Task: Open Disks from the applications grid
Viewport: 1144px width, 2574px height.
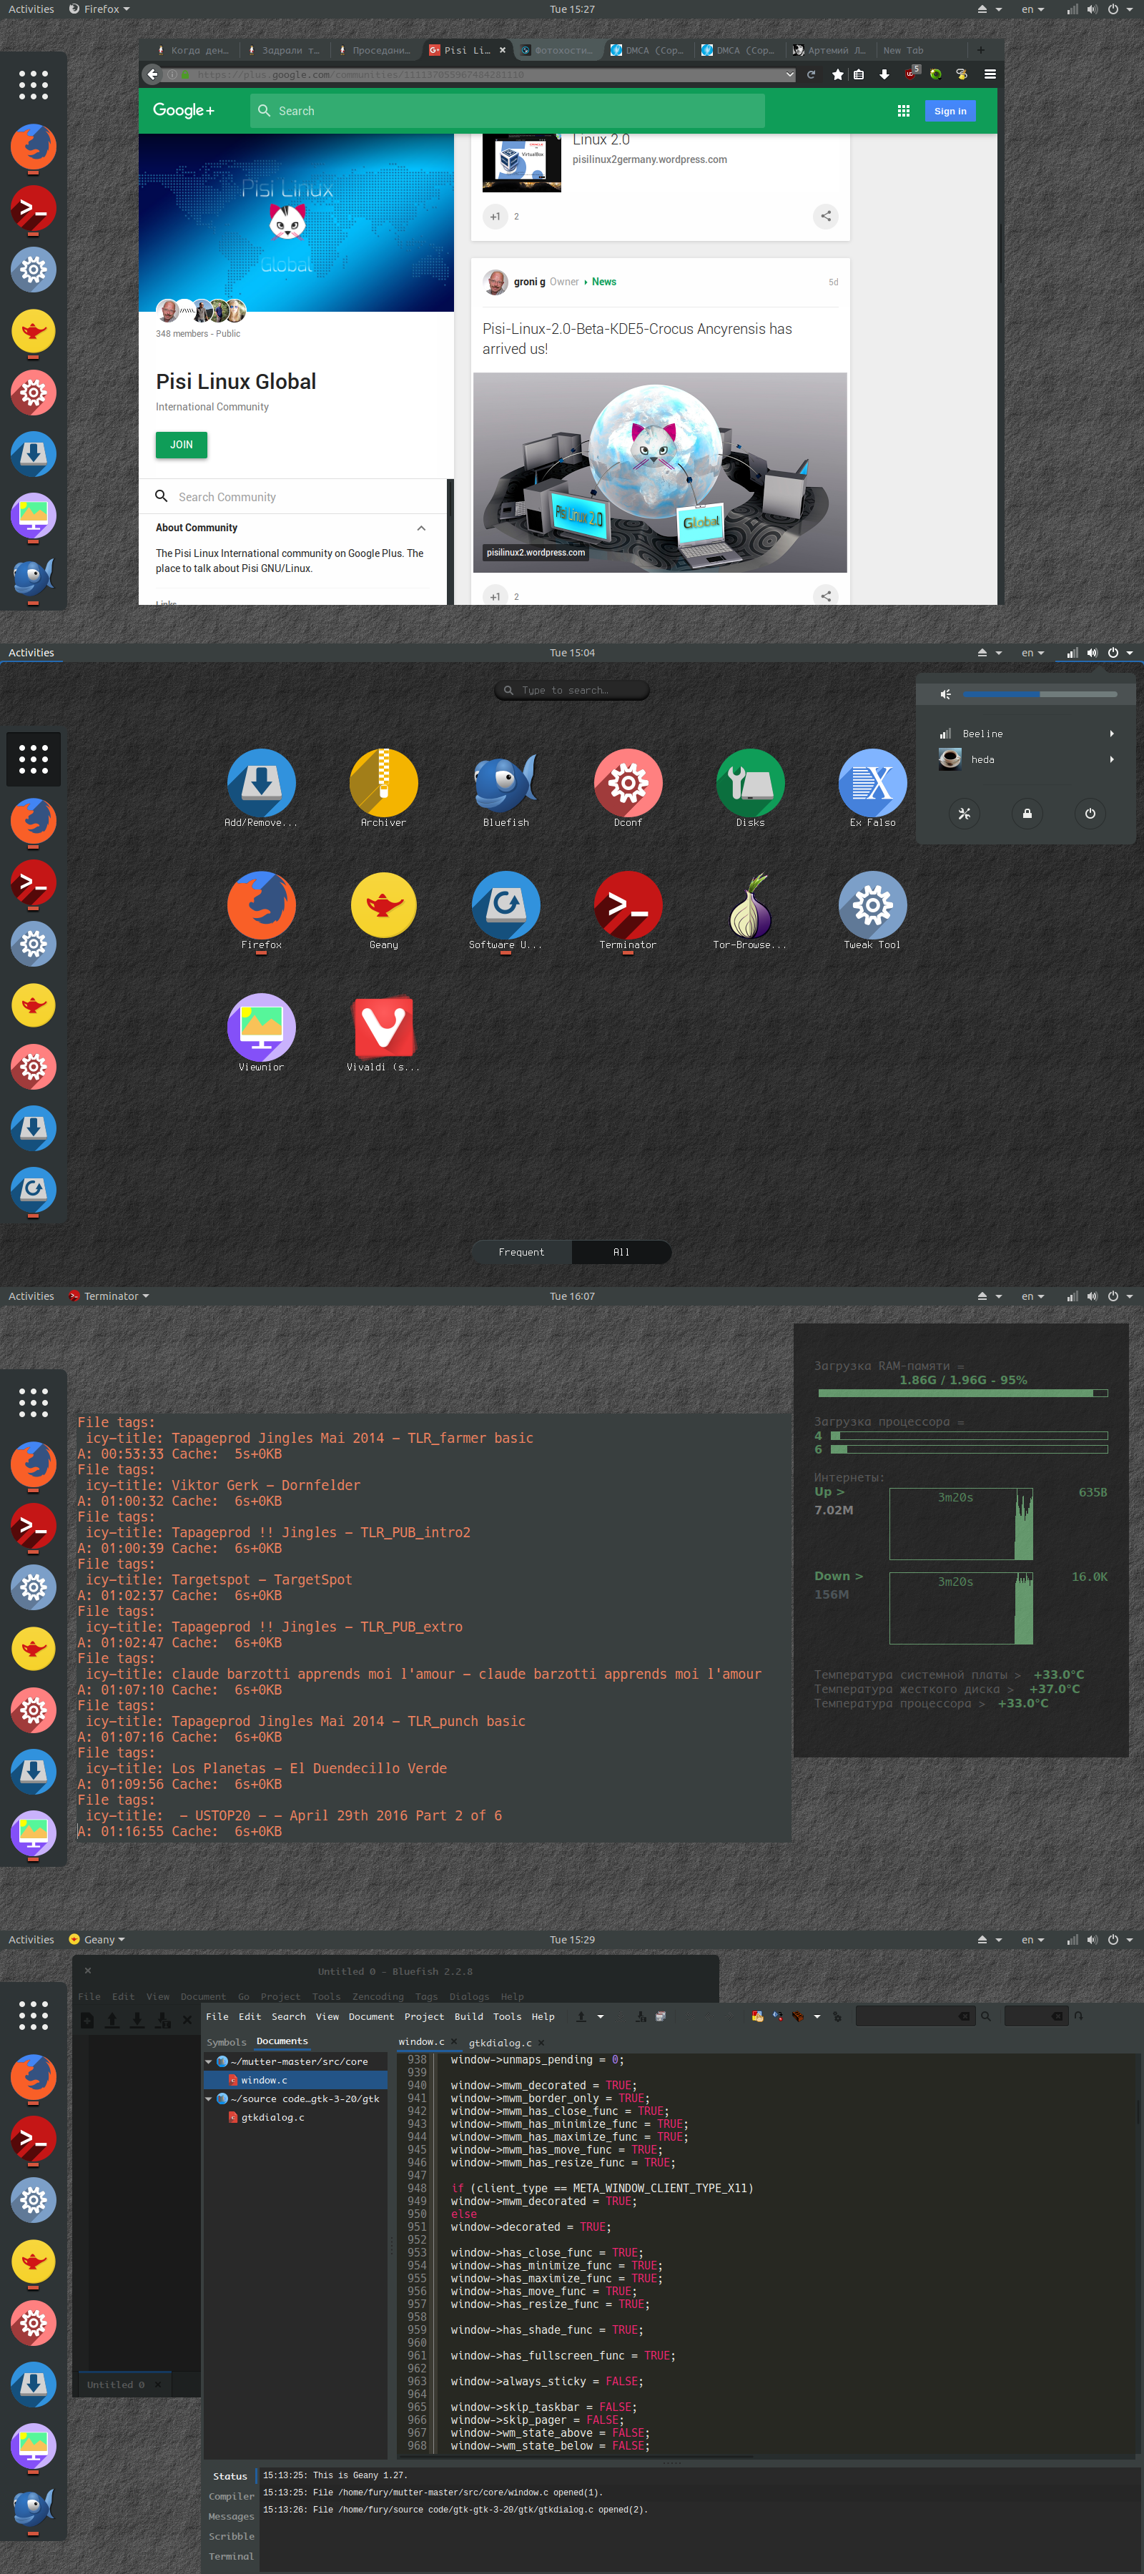Action: (750, 789)
